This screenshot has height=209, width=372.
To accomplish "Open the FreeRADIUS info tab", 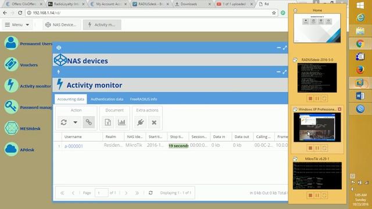I will pos(144,99).
